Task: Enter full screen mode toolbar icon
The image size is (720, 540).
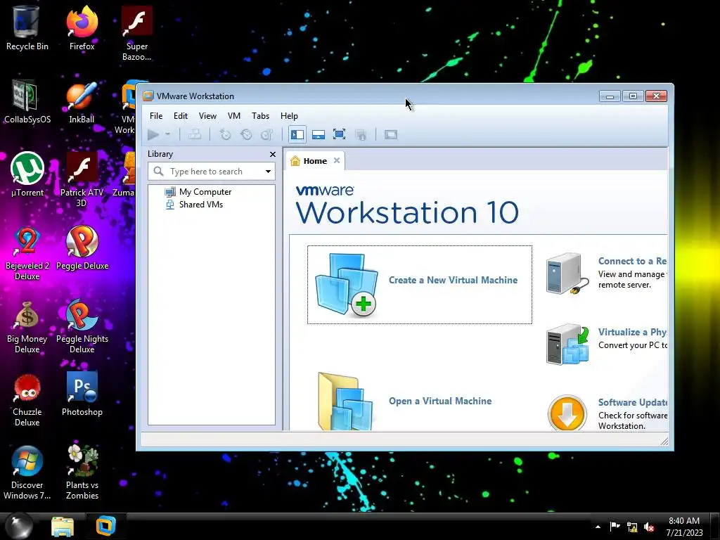Action: click(340, 134)
